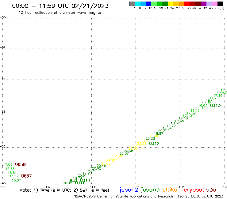Click the longitude axis label '-120'
This screenshot has height=199, width=227.
pyautogui.click(x=3, y=187)
